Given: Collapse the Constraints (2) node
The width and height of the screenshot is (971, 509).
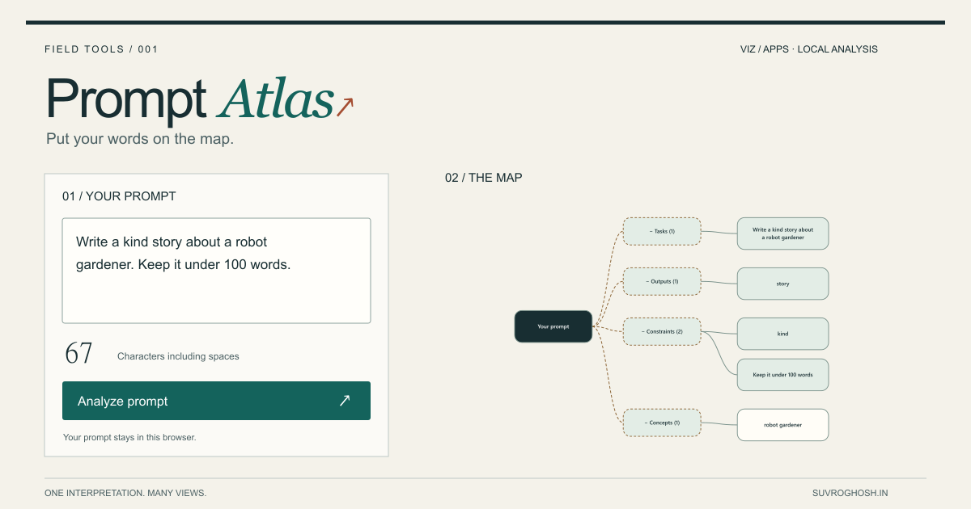Looking at the screenshot, I should pos(662,331).
